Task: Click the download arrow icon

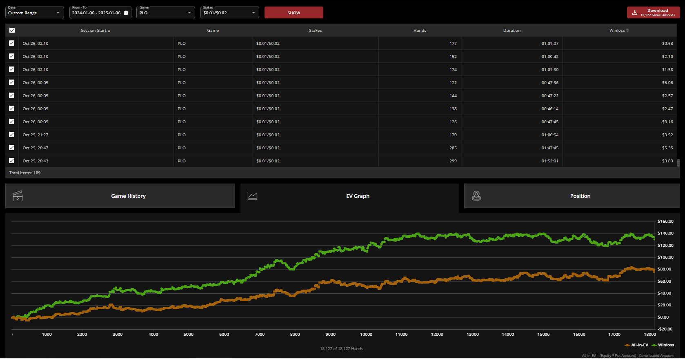Action: pos(635,13)
